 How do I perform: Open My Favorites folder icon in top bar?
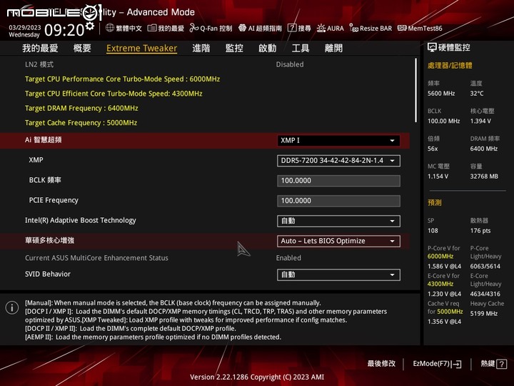click(152, 28)
